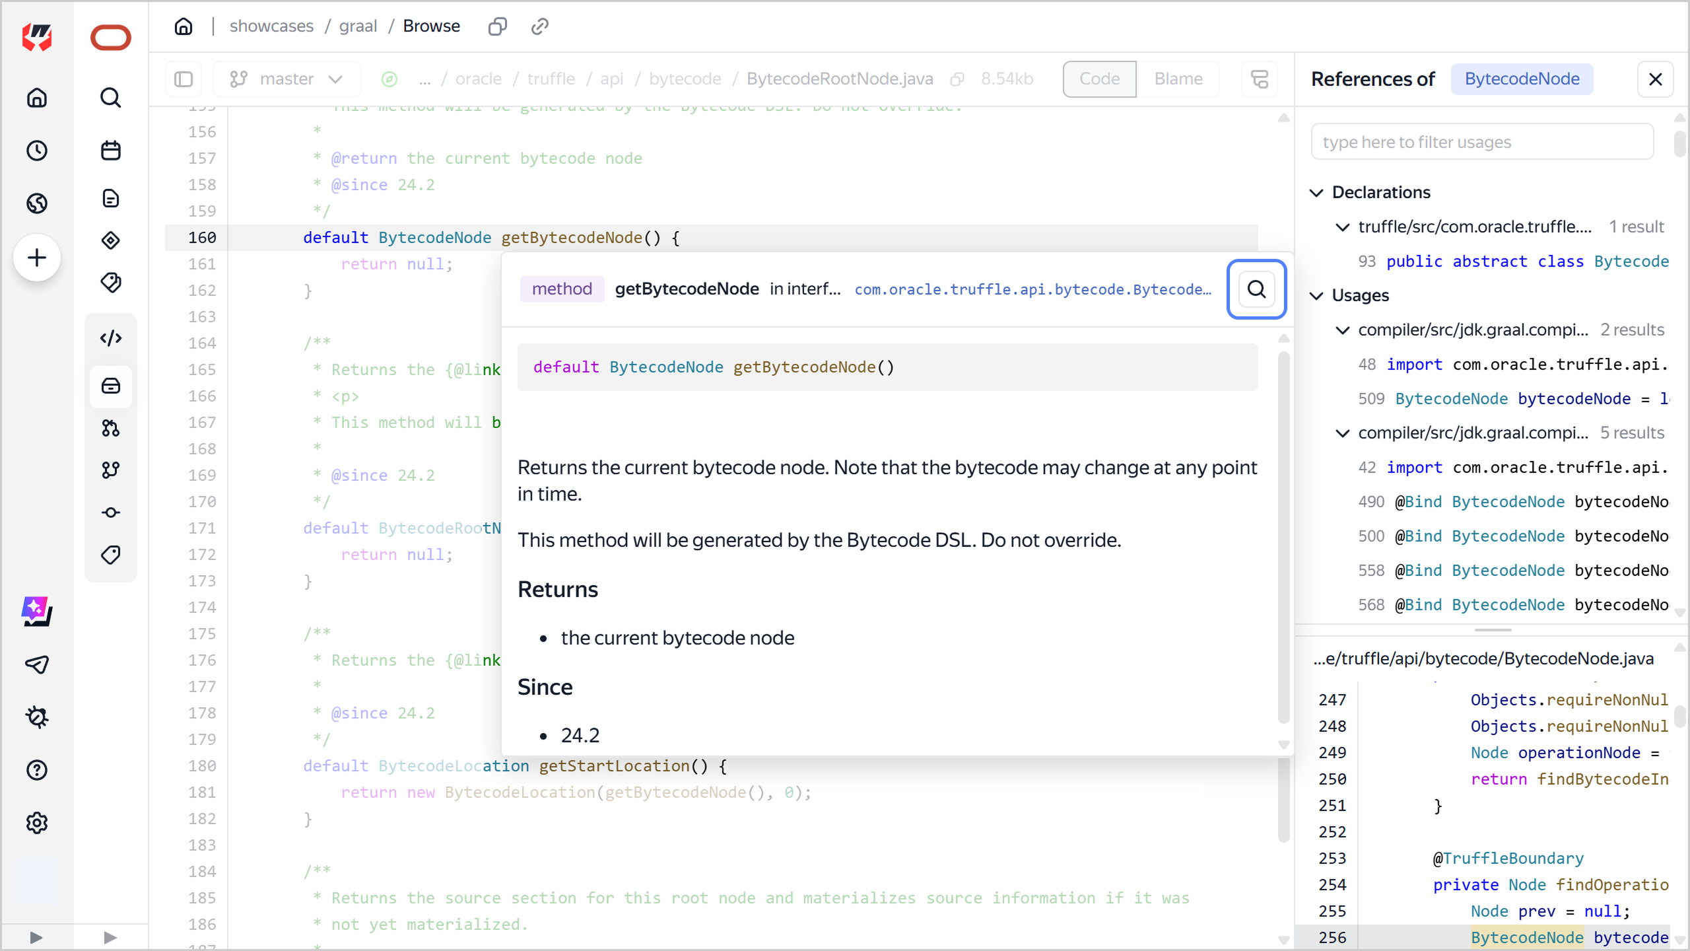This screenshot has width=1690, height=951.
Task: Open the bytecode breadcrumb folder
Action: pos(685,78)
